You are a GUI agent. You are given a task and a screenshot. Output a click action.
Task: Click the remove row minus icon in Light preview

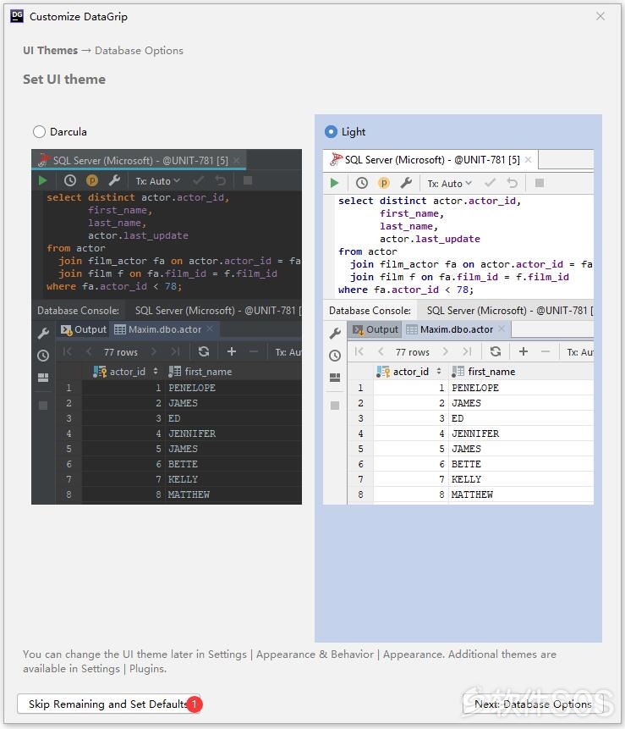[x=546, y=351]
